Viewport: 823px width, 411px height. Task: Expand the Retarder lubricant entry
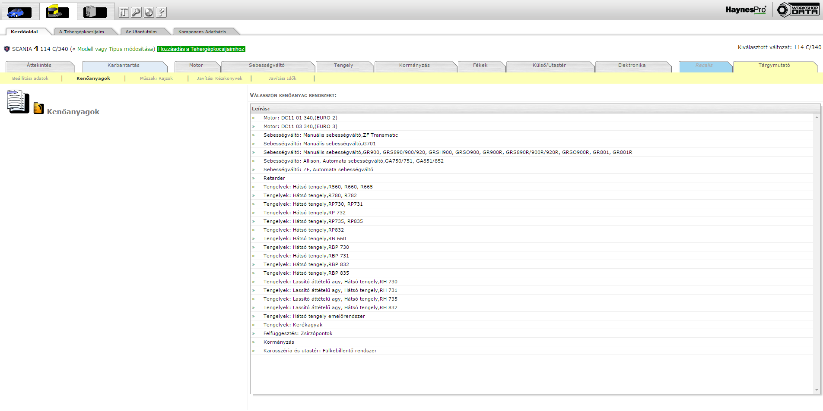274,178
